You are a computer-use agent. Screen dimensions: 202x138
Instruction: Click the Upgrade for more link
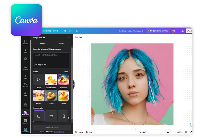pos(59,132)
